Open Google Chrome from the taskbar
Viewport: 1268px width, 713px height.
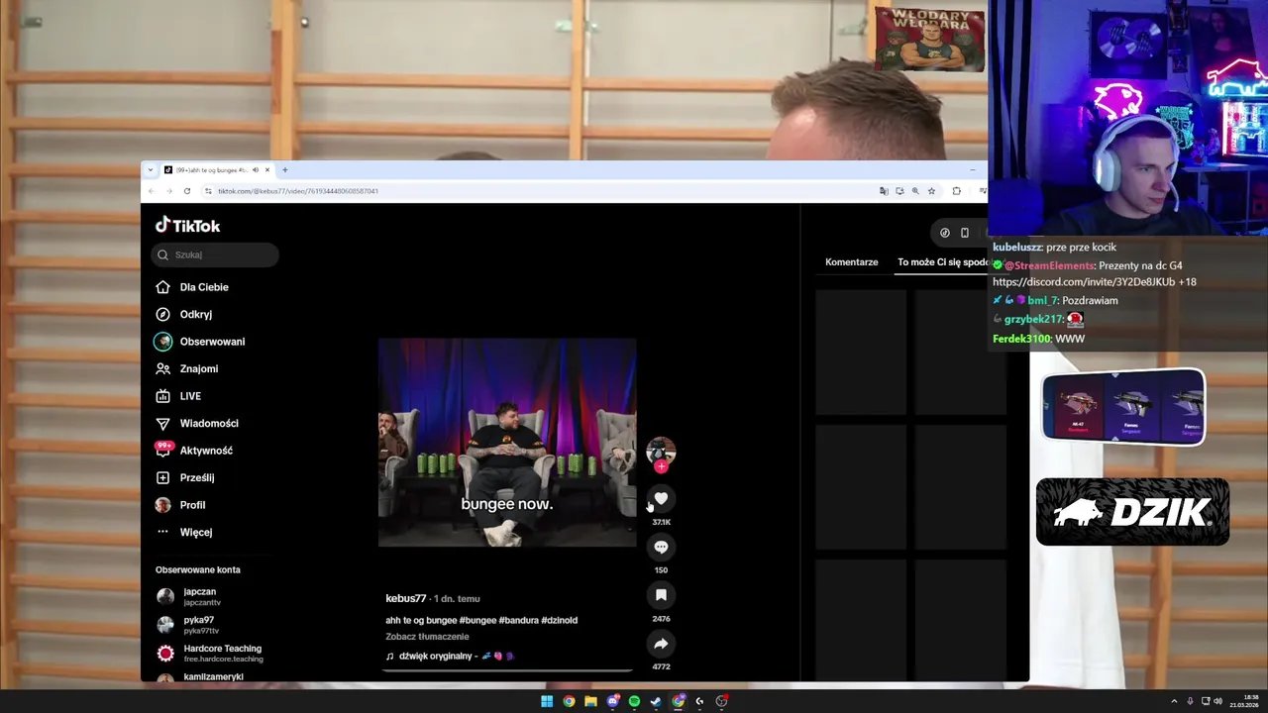tap(569, 701)
